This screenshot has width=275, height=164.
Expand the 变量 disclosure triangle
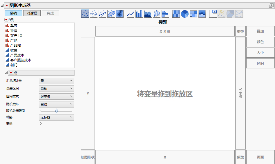41,123
